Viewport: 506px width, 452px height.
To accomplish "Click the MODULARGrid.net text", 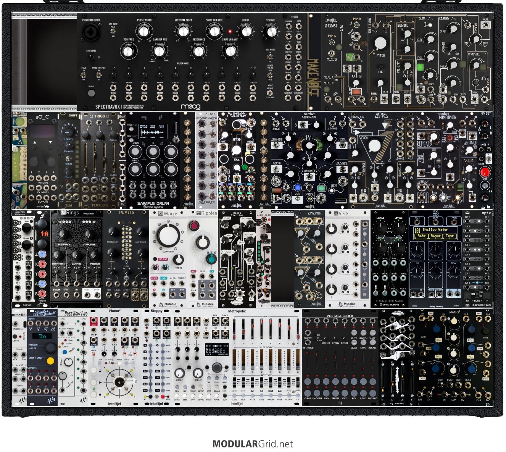I will 253,444.
